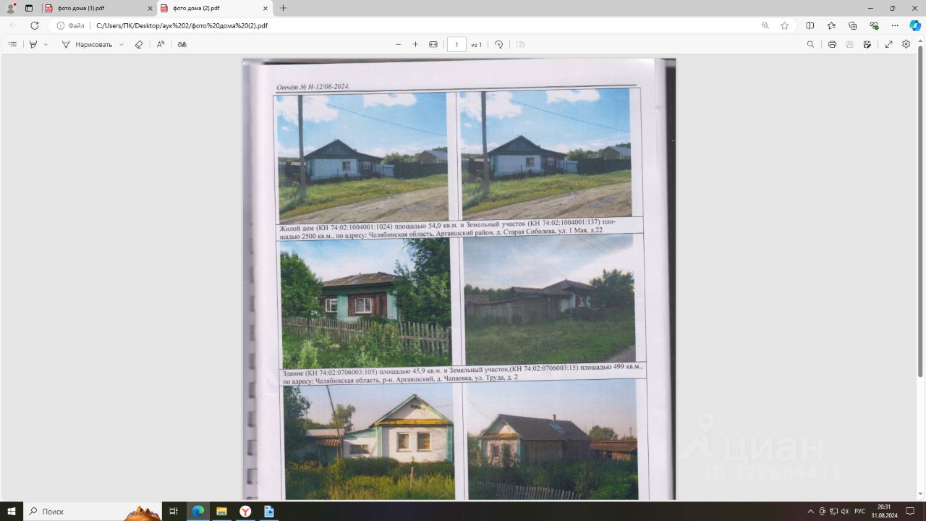The width and height of the screenshot is (926, 521).
Task: Switch the РУС input language
Action: coord(859,512)
